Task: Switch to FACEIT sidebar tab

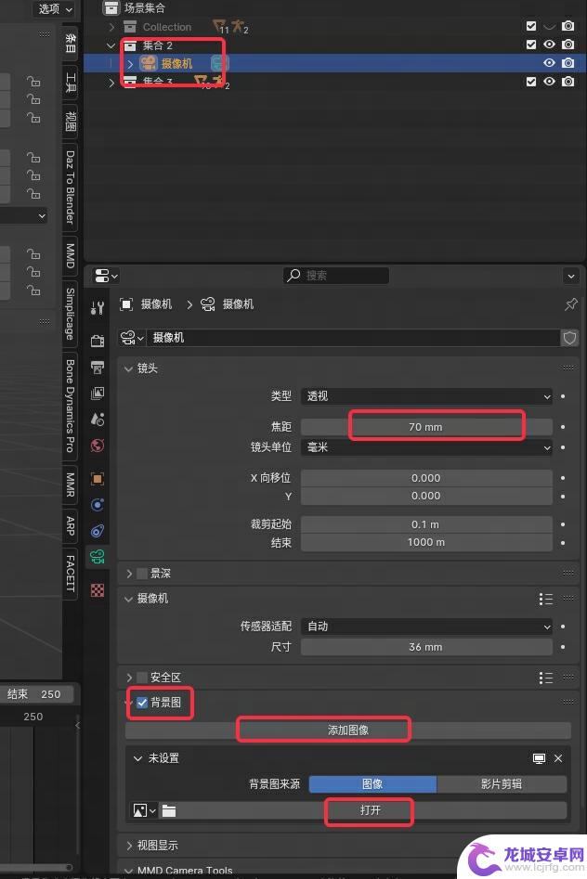Action: tap(71, 573)
